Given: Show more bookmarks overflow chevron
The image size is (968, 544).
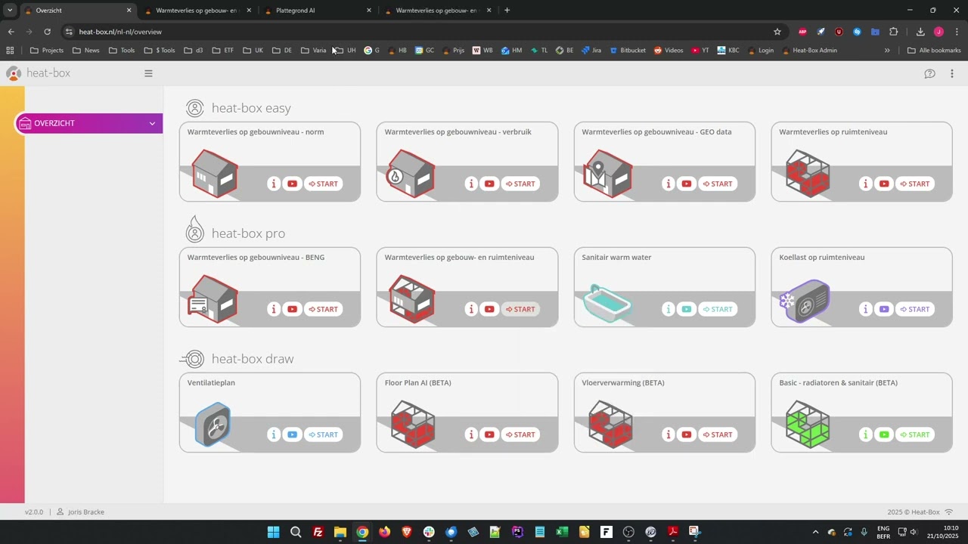Looking at the screenshot, I should 887,51.
